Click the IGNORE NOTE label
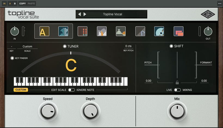 click(85, 90)
